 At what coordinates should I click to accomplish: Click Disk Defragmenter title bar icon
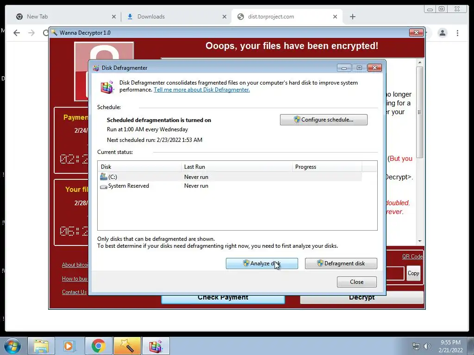point(96,68)
